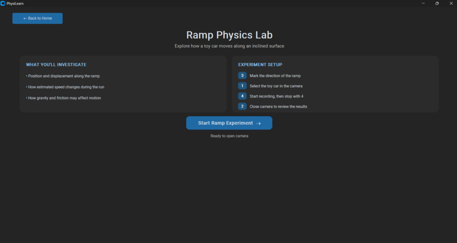
Task: Click step badge 3 beside Mark the direction
Action: (242, 76)
